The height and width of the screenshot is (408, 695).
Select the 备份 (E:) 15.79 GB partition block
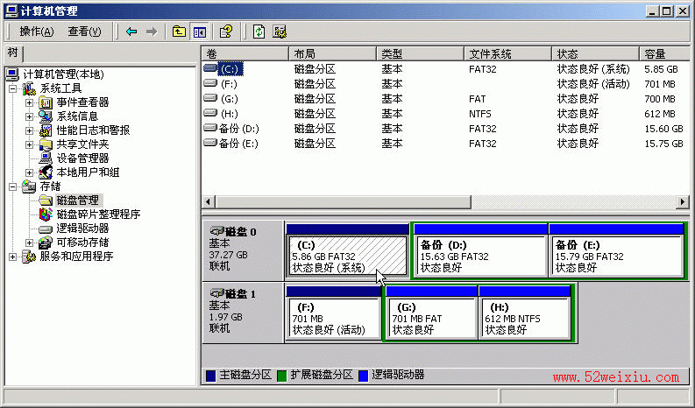(x=616, y=257)
